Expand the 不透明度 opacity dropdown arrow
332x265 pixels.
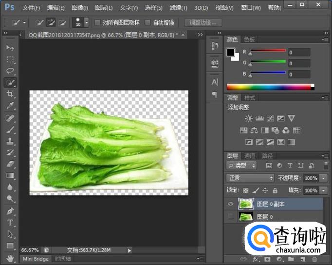[324, 178]
